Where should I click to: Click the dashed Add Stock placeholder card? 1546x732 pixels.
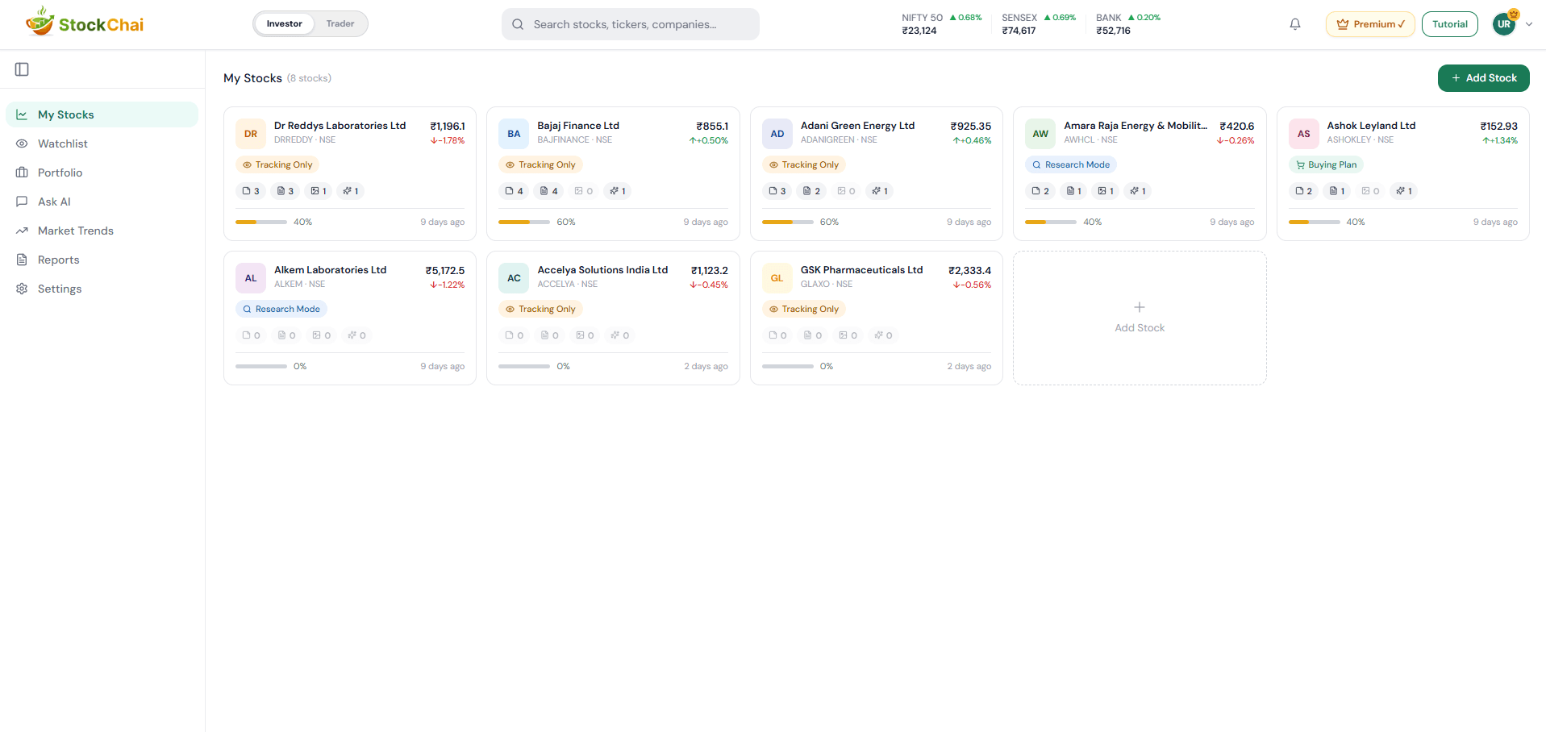1140,318
